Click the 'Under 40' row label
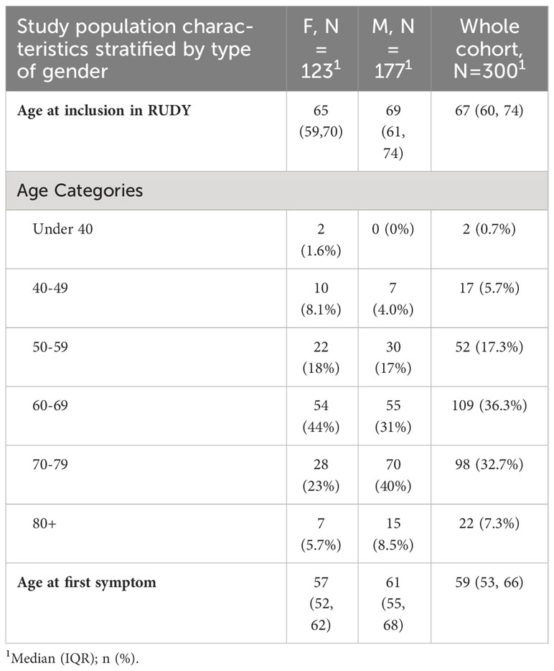Screen dimensions: 554x671 (x=62, y=229)
